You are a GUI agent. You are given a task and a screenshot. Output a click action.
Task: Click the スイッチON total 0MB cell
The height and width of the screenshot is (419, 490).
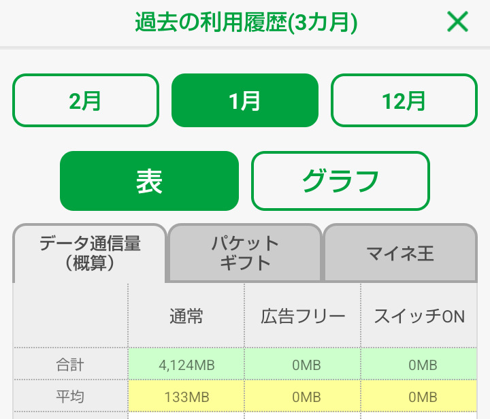coord(419,365)
